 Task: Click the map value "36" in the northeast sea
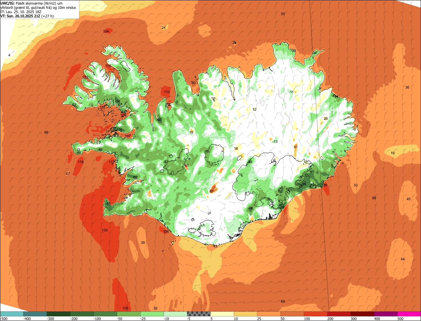point(407,87)
